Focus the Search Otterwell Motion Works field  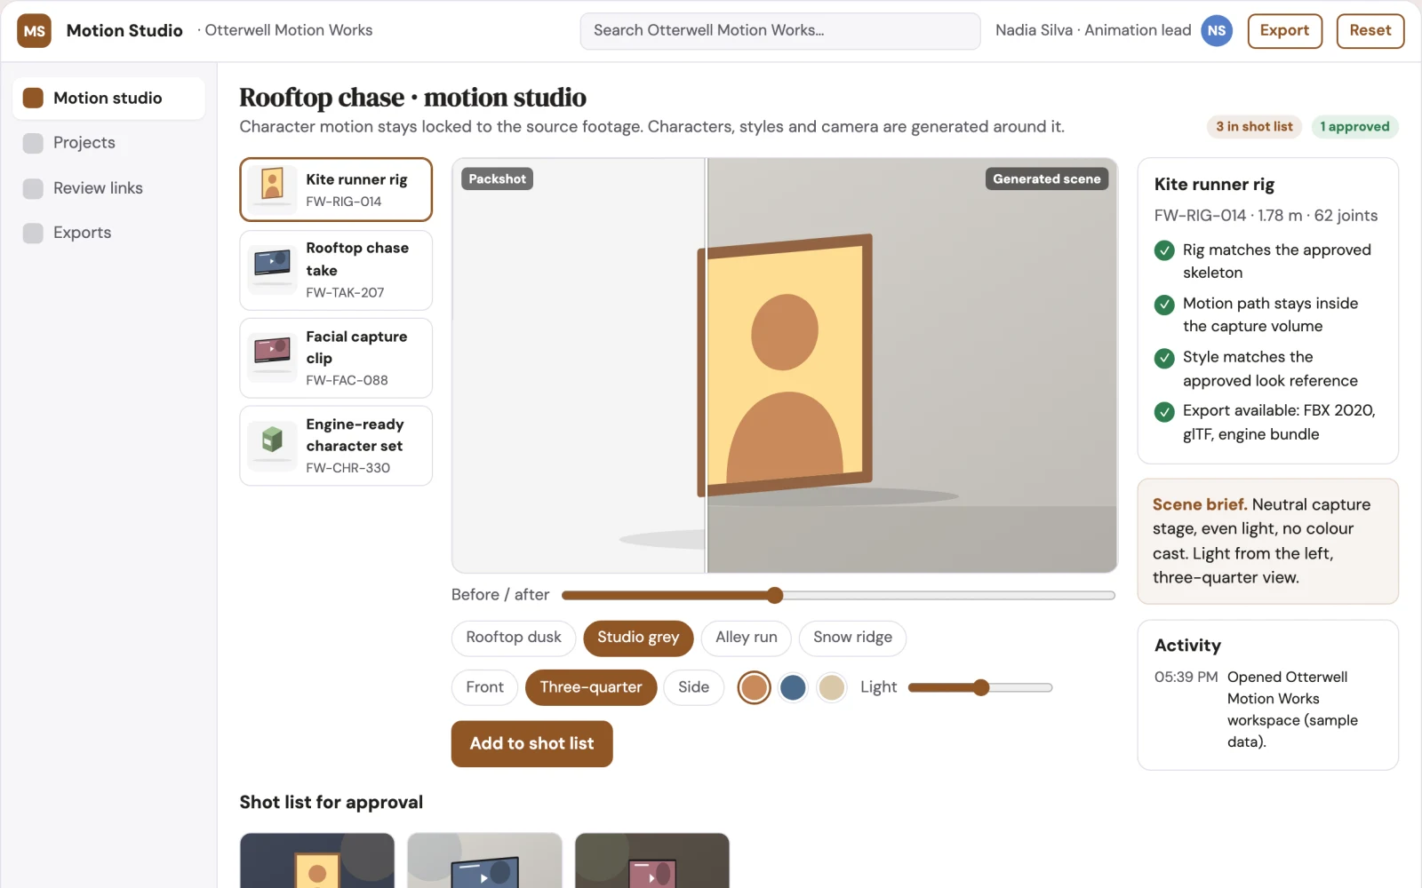point(780,30)
